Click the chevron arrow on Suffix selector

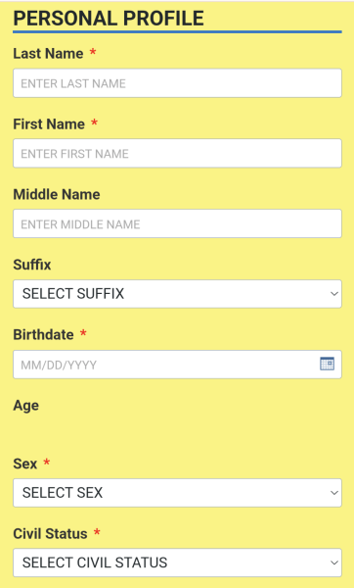click(334, 294)
